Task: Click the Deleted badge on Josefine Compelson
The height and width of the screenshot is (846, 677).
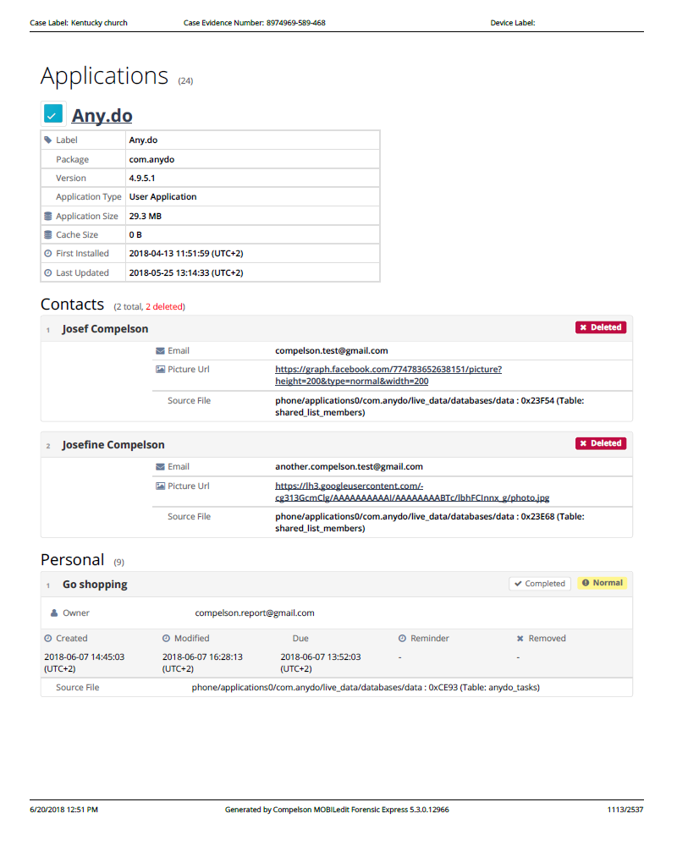Action: pyautogui.click(x=601, y=443)
